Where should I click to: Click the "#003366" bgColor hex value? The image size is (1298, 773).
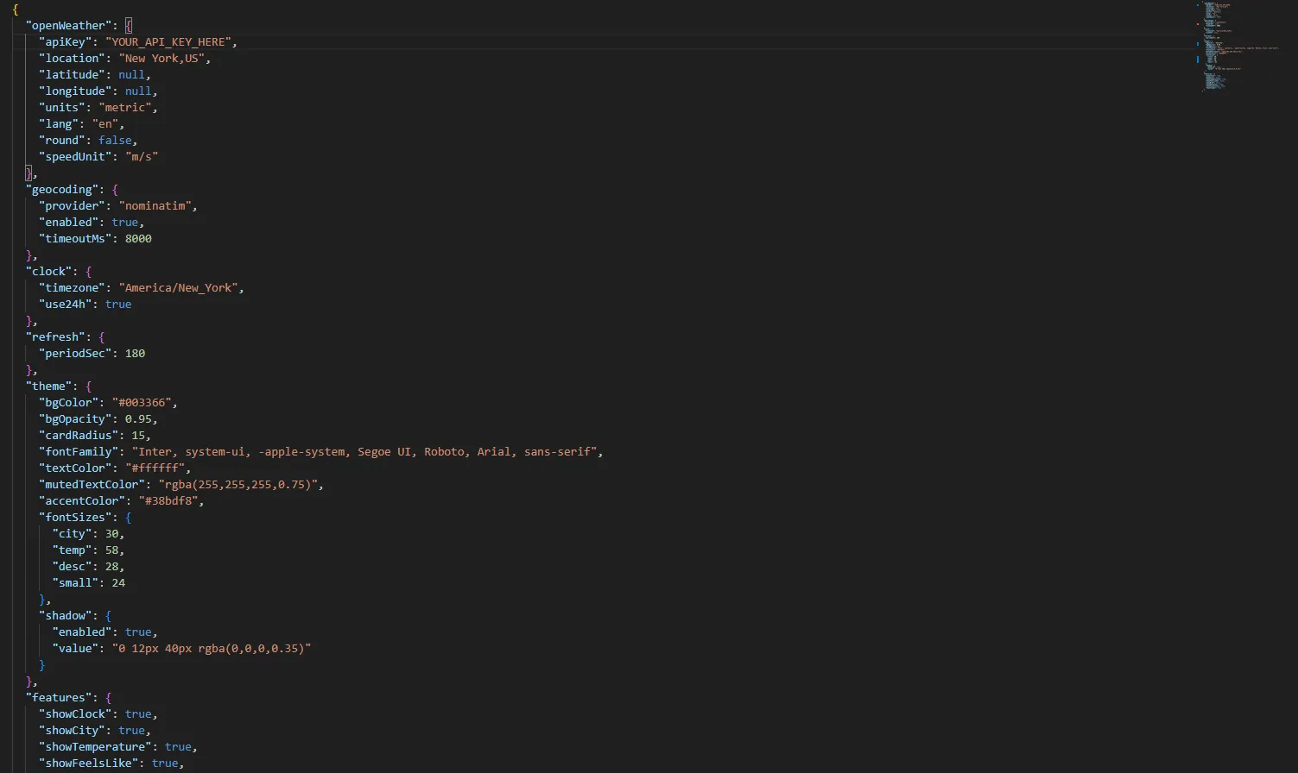click(142, 402)
